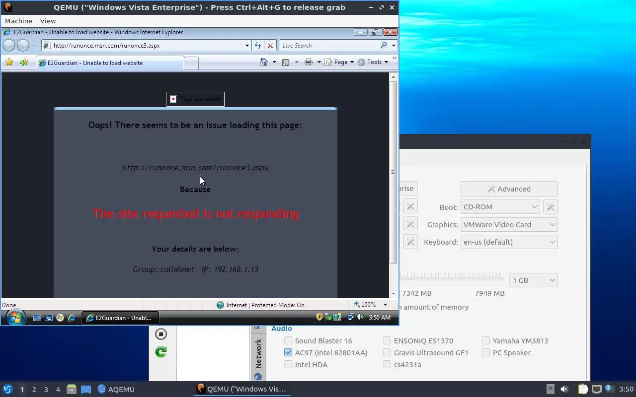The height and width of the screenshot is (397, 636).
Task: Enable the Yamaha YM3812 checkbox
Action: click(x=486, y=340)
